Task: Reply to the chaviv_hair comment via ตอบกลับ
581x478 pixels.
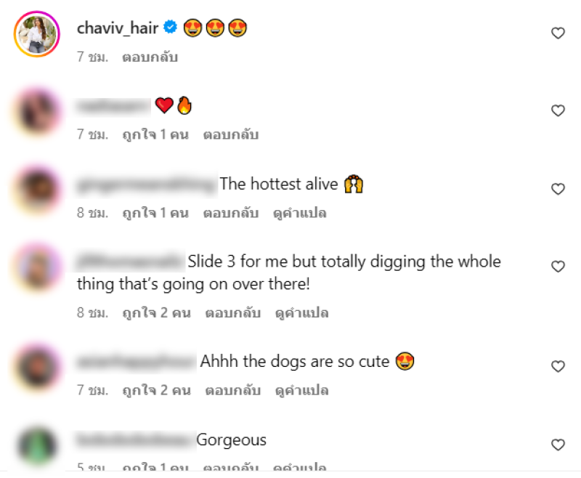Action: click(150, 57)
